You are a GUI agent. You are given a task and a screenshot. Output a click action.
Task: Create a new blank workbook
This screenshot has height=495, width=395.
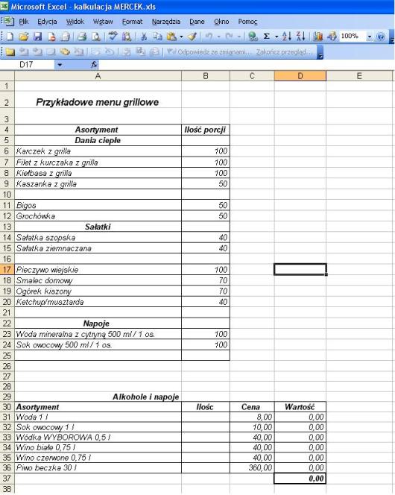[10, 37]
